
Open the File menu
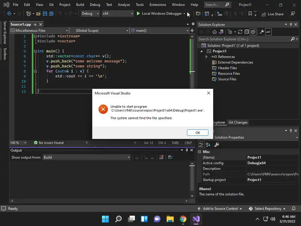click(x=16, y=5)
